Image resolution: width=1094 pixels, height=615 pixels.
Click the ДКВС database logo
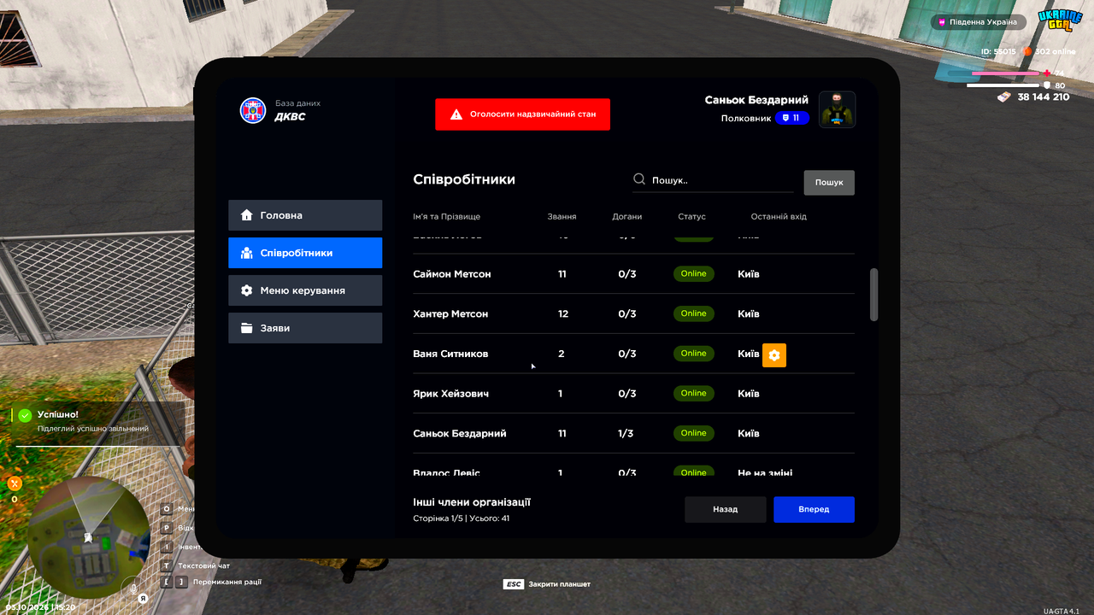pos(253,111)
